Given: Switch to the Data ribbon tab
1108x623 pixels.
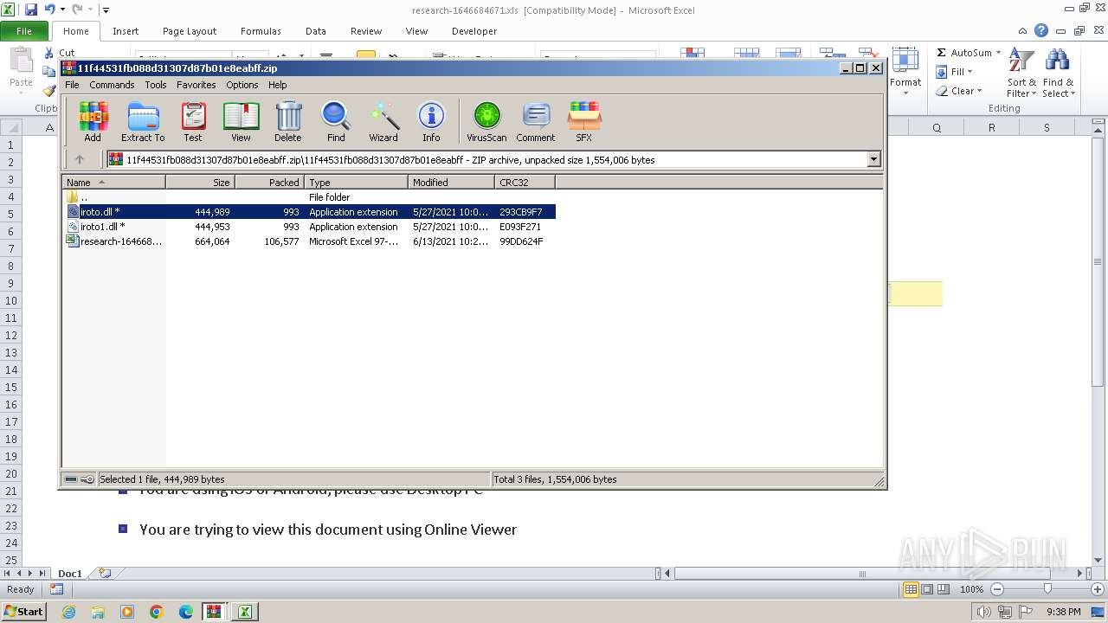Looking at the screenshot, I should click(316, 31).
